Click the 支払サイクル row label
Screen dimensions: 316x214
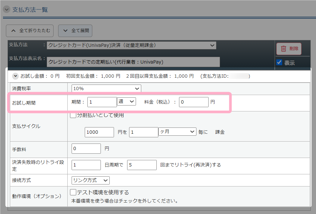click(x=26, y=126)
